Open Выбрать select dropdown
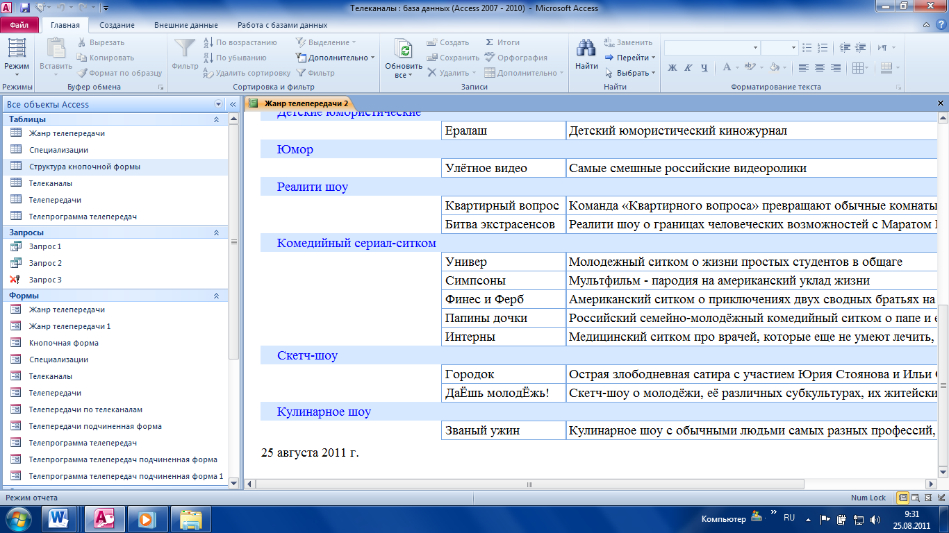Viewport: 949px width, 533px height. [x=630, y=73]
